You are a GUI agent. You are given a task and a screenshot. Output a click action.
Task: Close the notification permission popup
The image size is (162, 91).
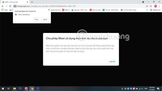(49, 10)
